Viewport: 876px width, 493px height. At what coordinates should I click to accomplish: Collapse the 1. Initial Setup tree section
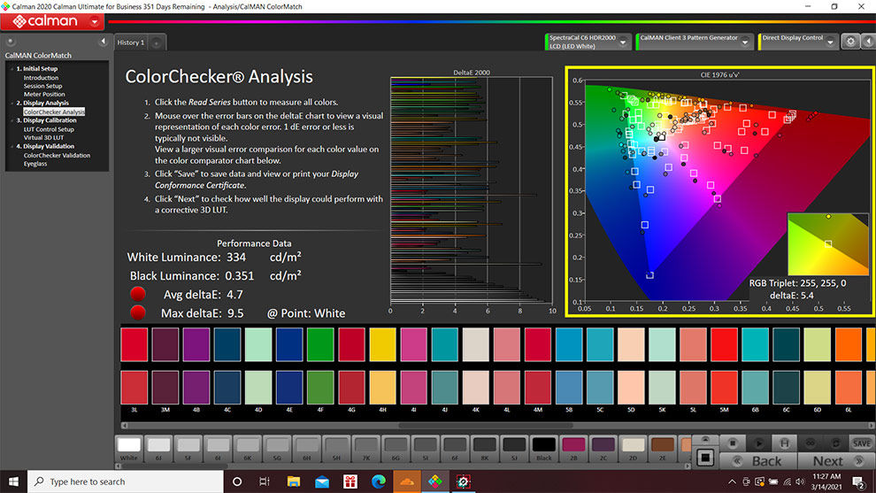(x=12, y=69)
